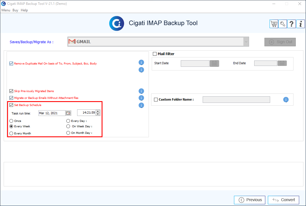Image resolution: width=306 pixels, height=206 pixels.
Task: Show info for Remove Duplicate Mail option
Action: pyautogui.click(x=141, y=62)
